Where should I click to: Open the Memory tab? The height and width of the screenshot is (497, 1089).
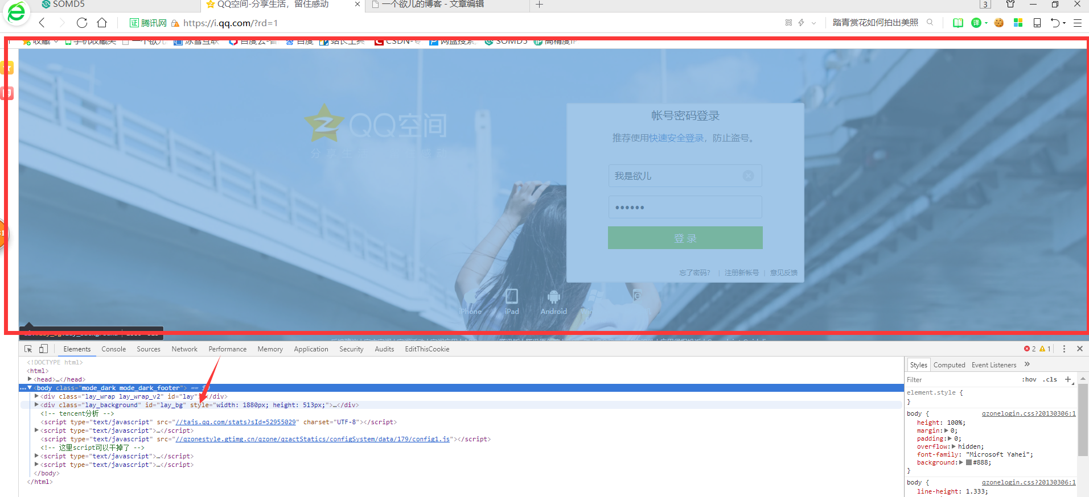[270, 349]
